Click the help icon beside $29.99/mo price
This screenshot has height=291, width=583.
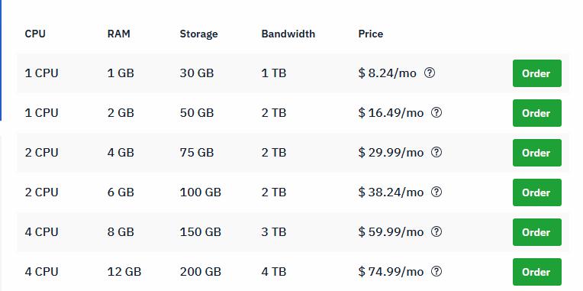click(x=436, y=152)
